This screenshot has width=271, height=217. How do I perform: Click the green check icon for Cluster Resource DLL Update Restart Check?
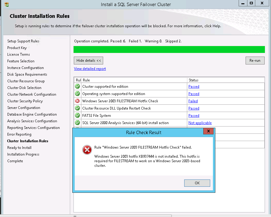77,108
